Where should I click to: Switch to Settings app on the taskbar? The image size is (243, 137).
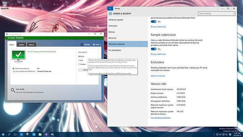pos(46,134)
